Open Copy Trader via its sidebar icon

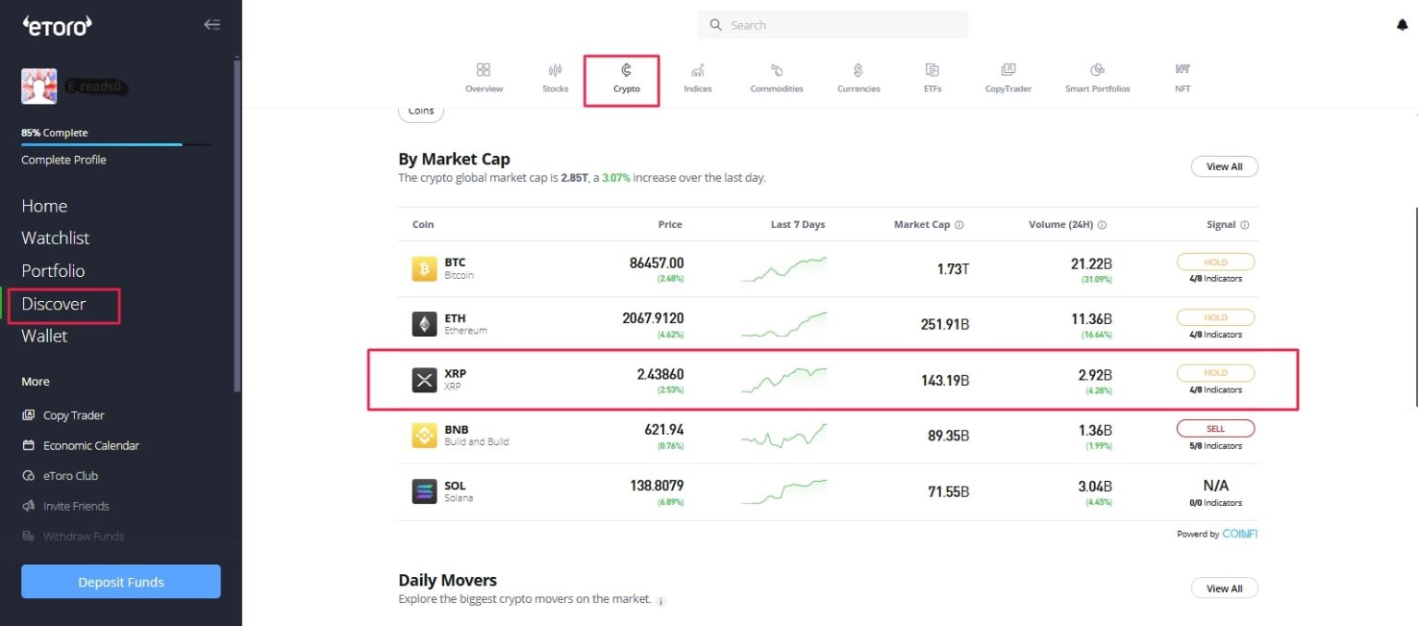click(x=28, y=415)
